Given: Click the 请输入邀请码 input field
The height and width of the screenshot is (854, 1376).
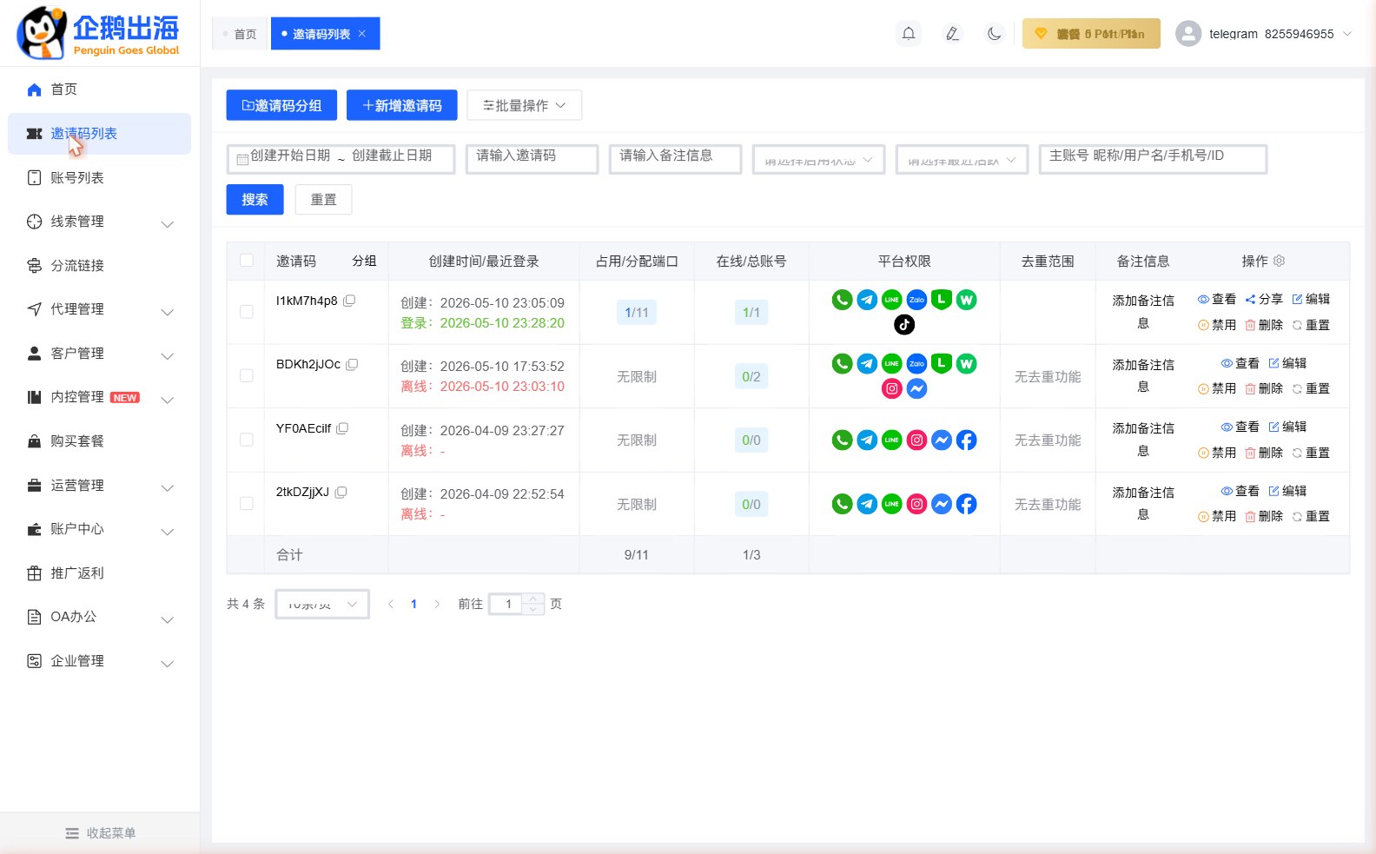Looking at the screenshot, I should [532, 159].
